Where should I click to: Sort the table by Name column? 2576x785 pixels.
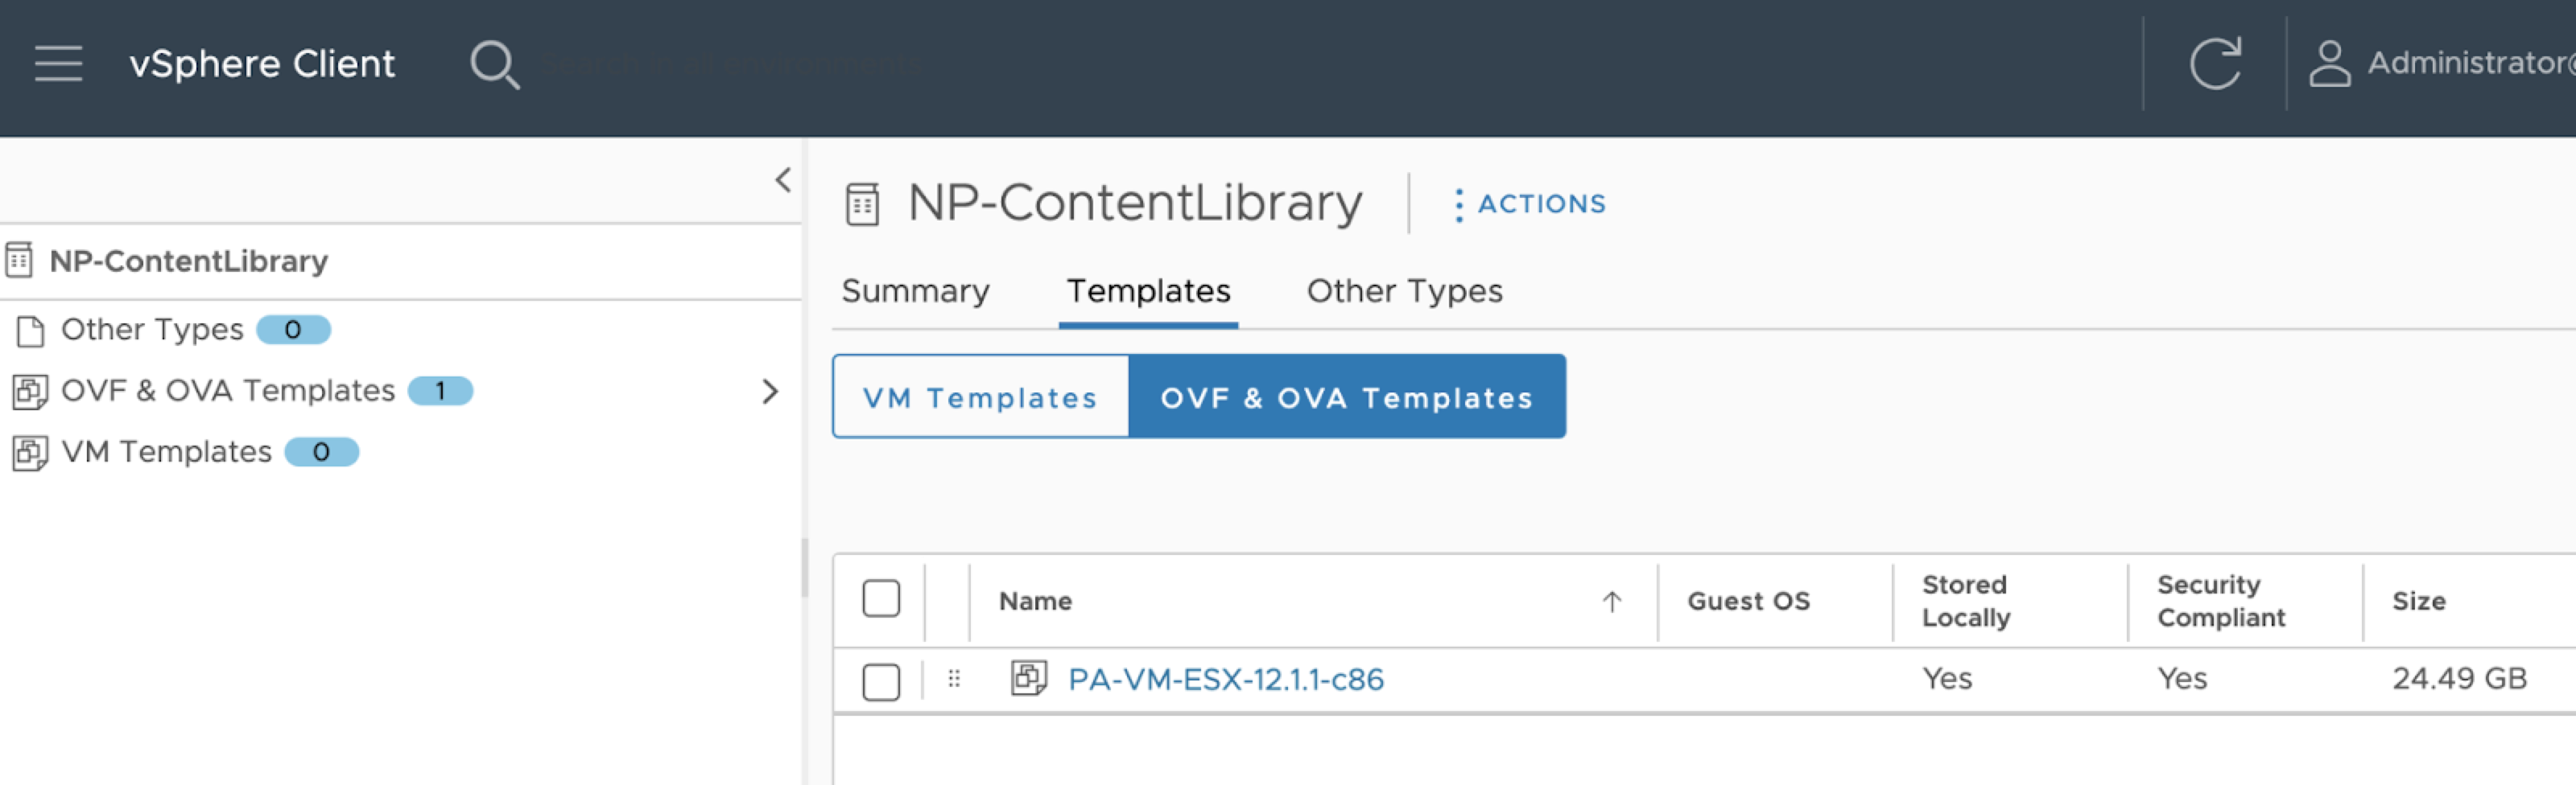[x=1036, y=602]
